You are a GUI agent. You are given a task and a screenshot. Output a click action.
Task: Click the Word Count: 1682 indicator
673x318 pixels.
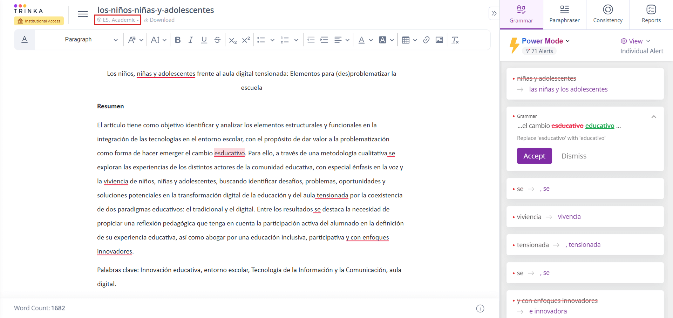(40, 308)
